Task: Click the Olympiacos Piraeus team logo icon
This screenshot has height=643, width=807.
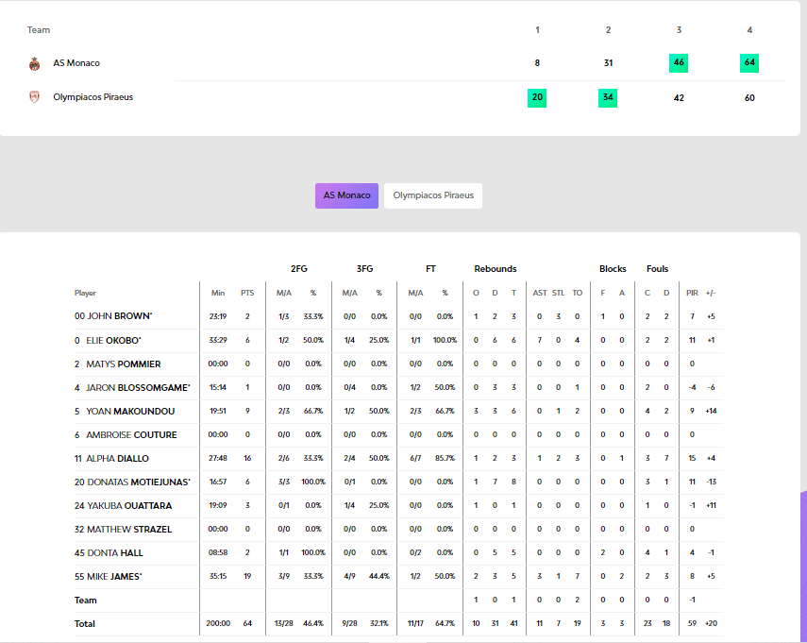Action: (35, 96)
